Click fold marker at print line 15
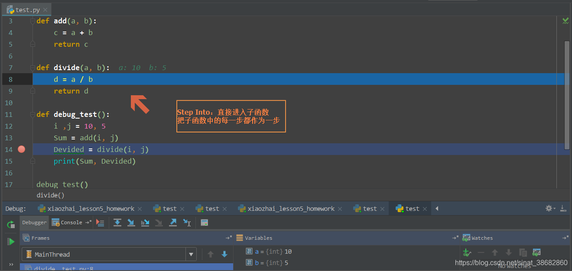Viewport: 572px width, 271px height. (x=32, y=161)
